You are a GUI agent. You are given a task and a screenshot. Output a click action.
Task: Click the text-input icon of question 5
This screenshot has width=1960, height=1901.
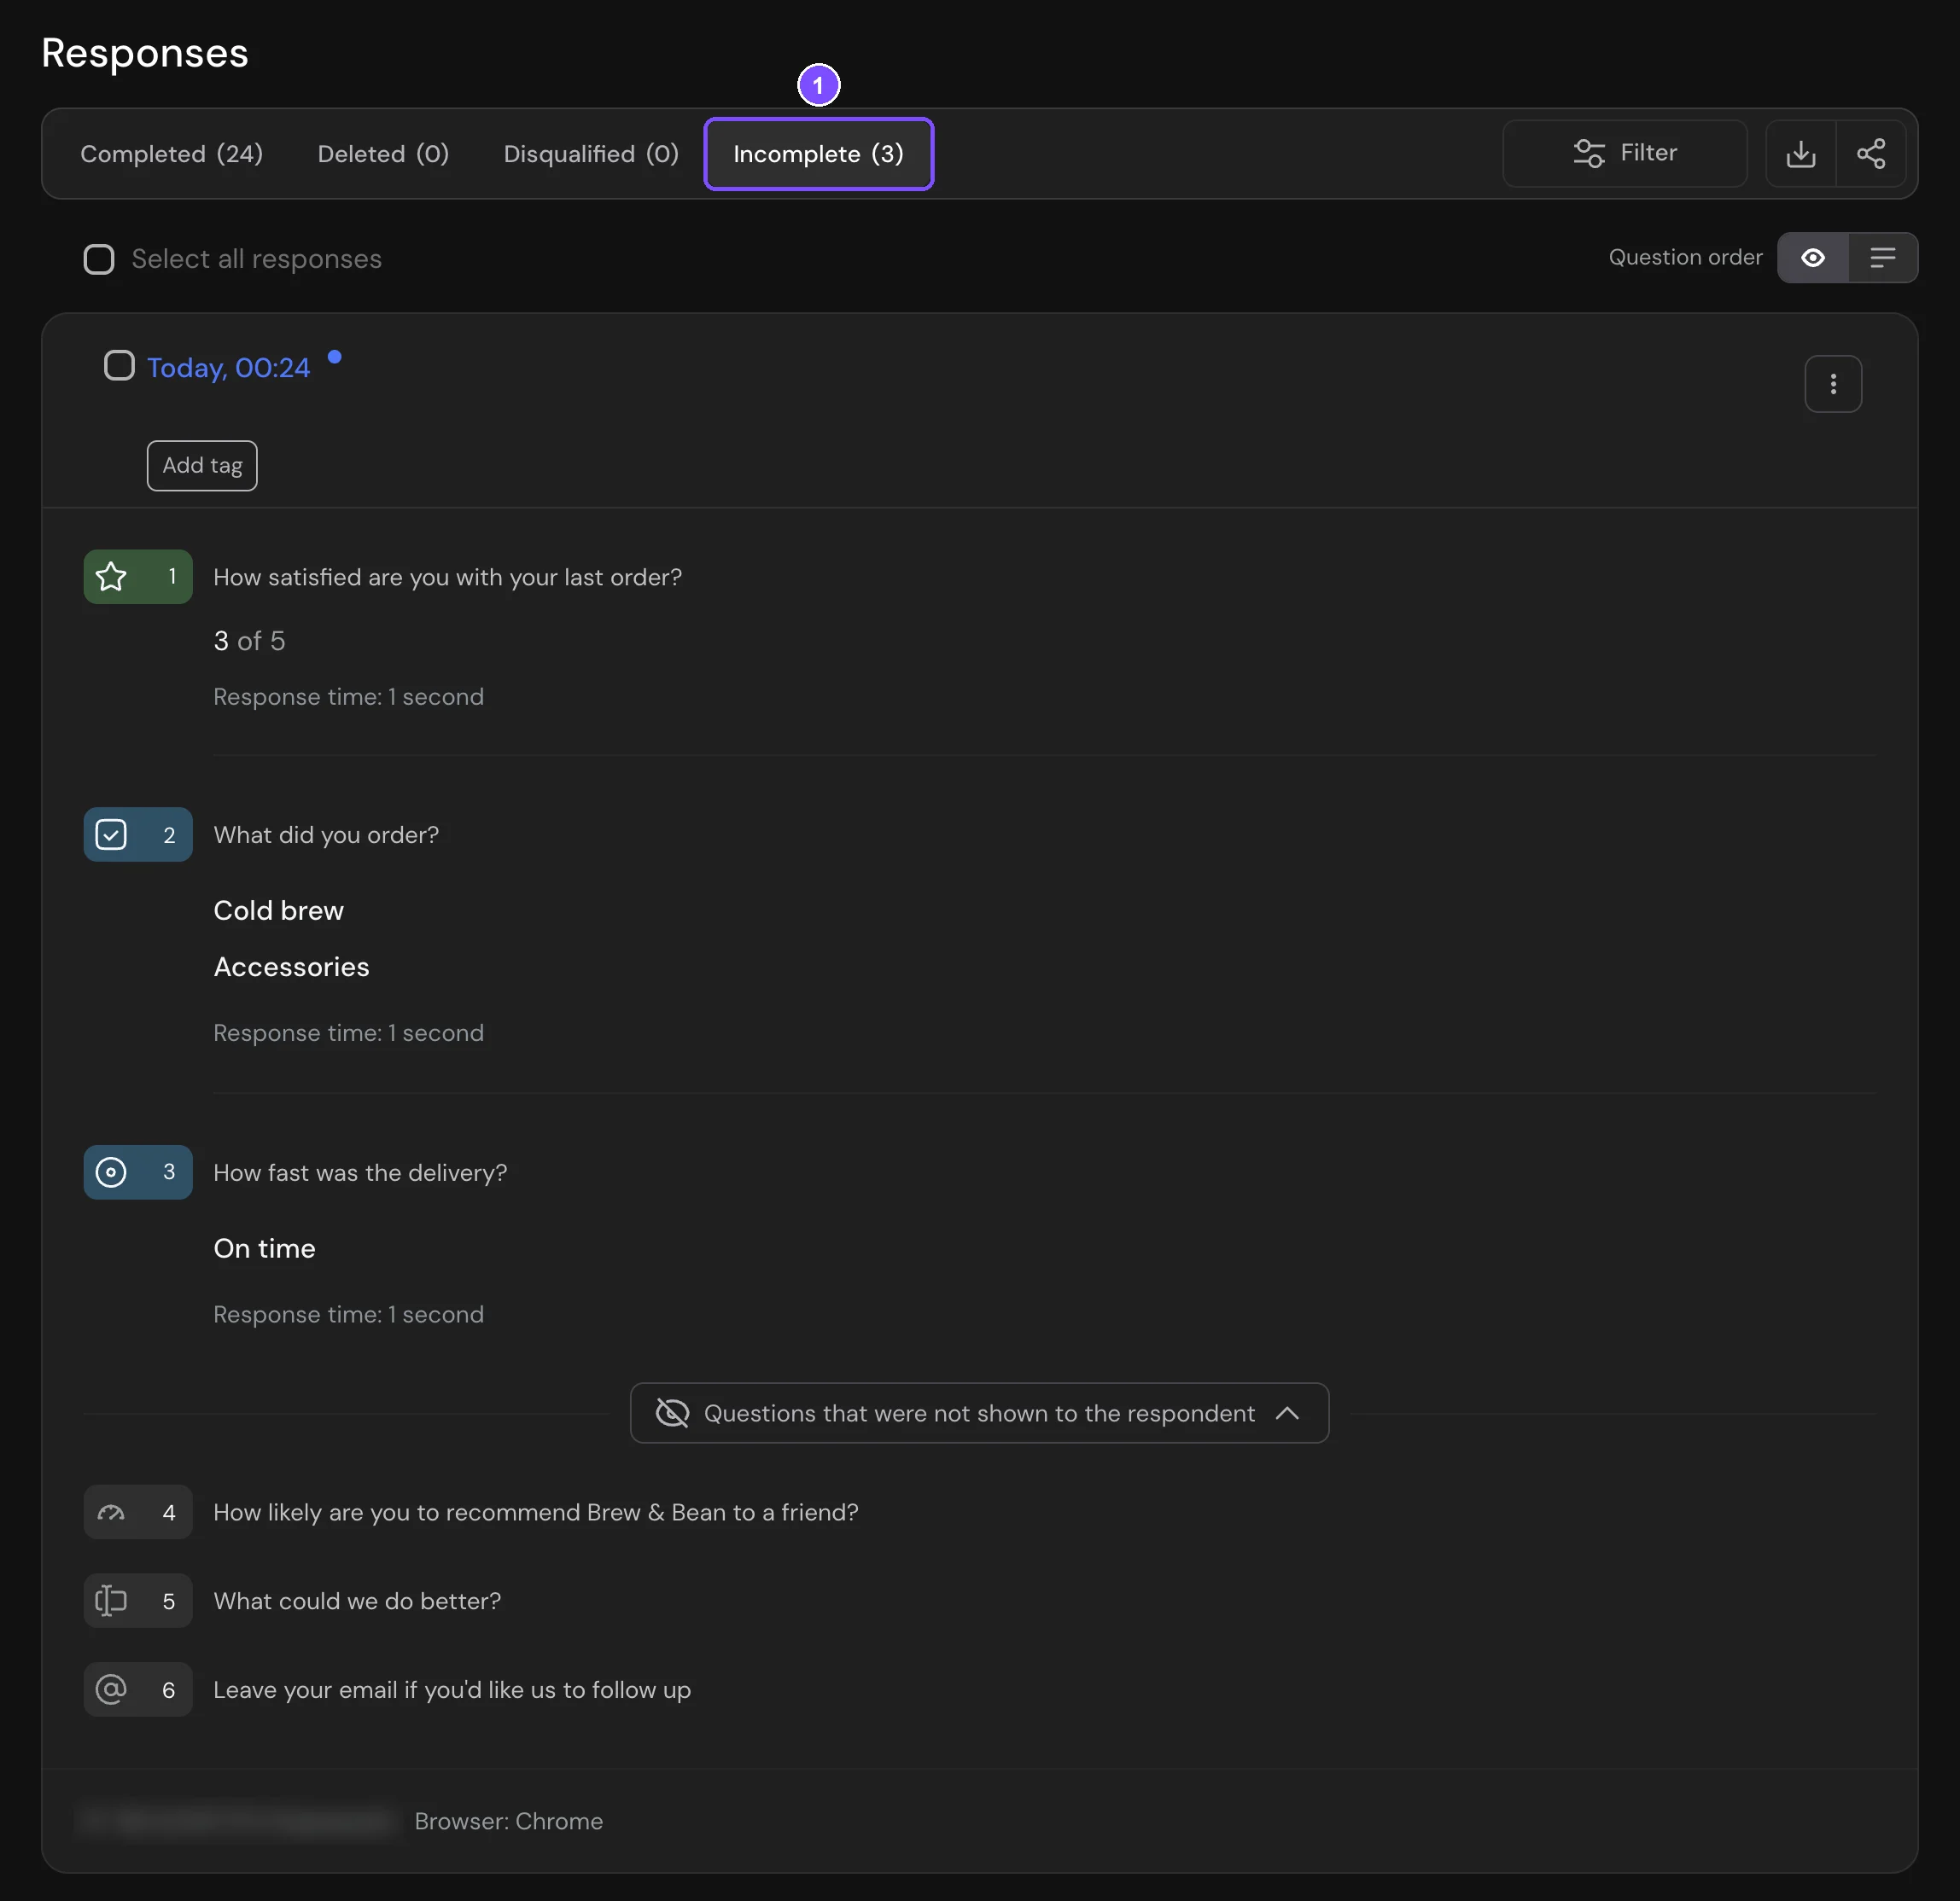[x=111, y=1602]
